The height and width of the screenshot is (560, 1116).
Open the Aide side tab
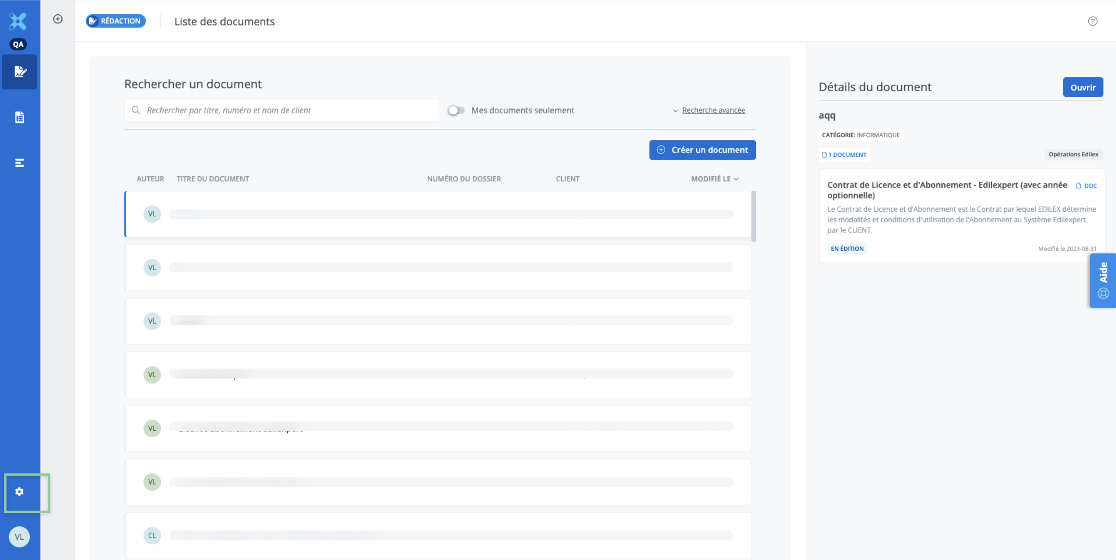pos(1103,280)
